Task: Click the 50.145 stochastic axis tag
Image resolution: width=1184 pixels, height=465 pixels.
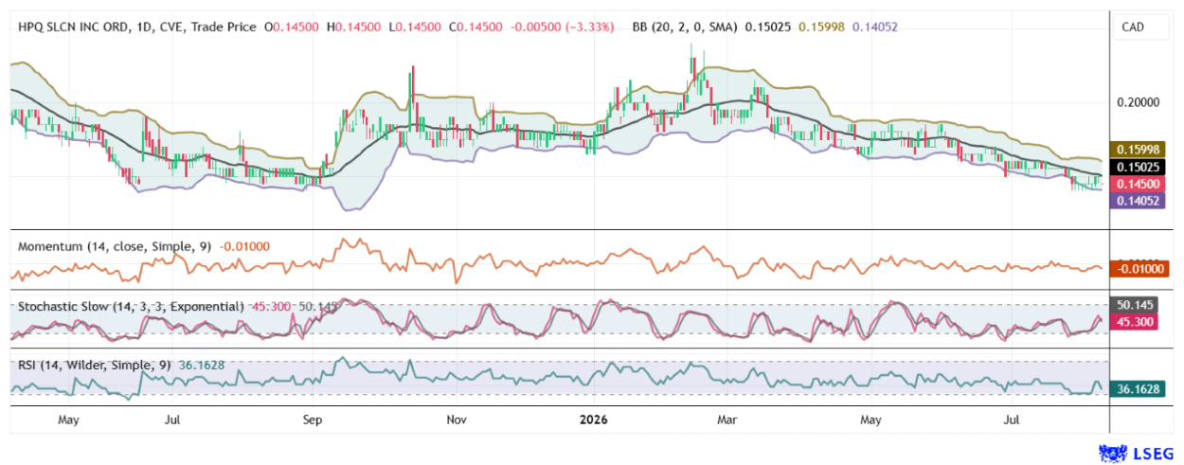Action: 1134,306
